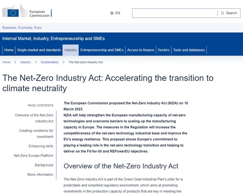Open the Entrepreneurship and SMEs menu

point(102,50)
